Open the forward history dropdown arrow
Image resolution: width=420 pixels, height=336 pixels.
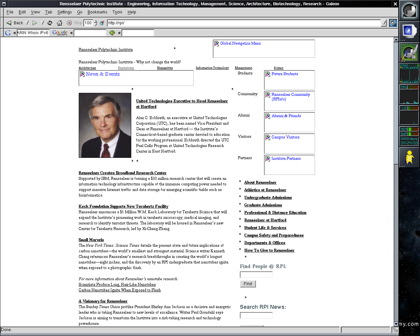coord(42,23)
